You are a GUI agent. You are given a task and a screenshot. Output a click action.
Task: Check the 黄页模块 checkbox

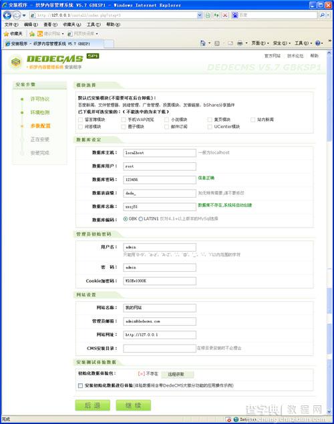pos(210,120)
